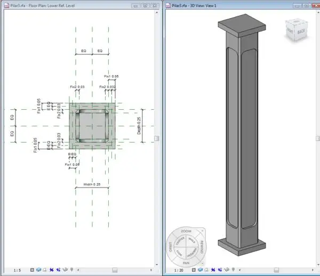Image resolution: width=320 pixels, height=276 pixels.
Task: Click the CENTER wedge on the steering wheel
Action: pos(180,241)
